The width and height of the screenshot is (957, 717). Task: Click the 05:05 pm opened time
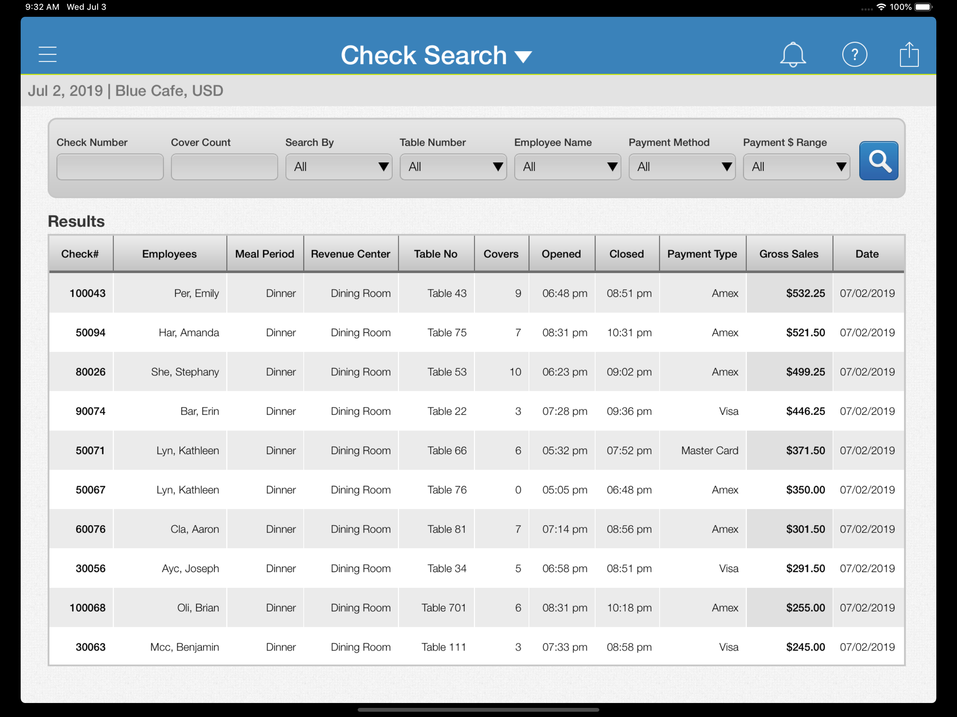[x=565, y=490]
